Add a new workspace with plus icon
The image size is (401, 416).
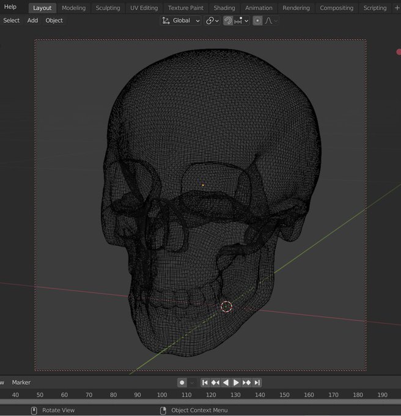397,8
